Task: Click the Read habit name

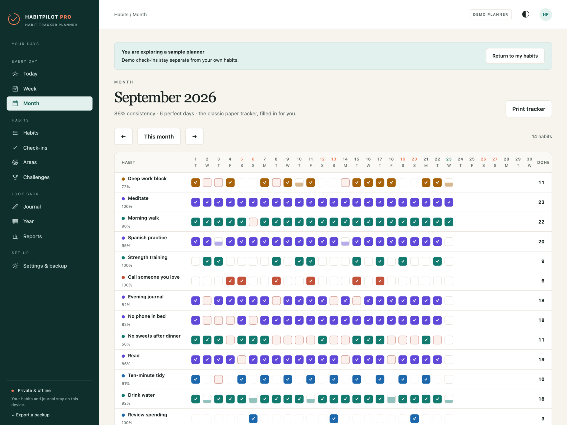Action: (133, 356)
